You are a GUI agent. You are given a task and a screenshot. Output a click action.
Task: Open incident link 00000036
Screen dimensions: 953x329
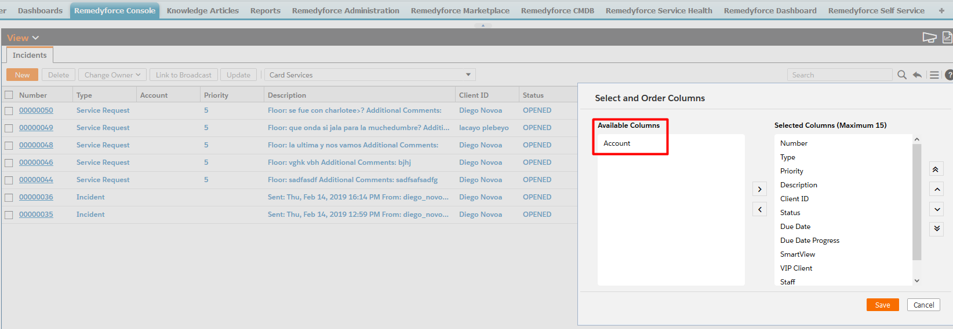36,197
